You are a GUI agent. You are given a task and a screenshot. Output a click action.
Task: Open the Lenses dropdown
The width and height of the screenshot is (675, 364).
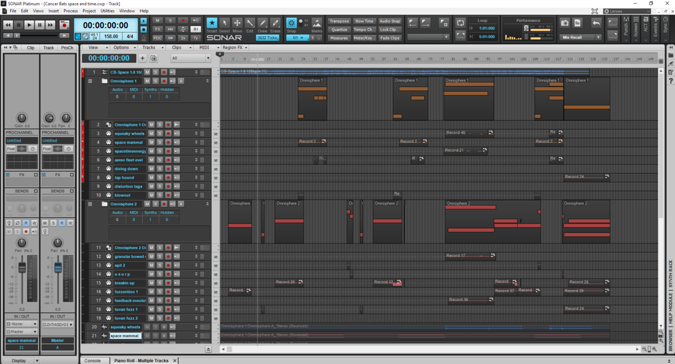(627, 11)
